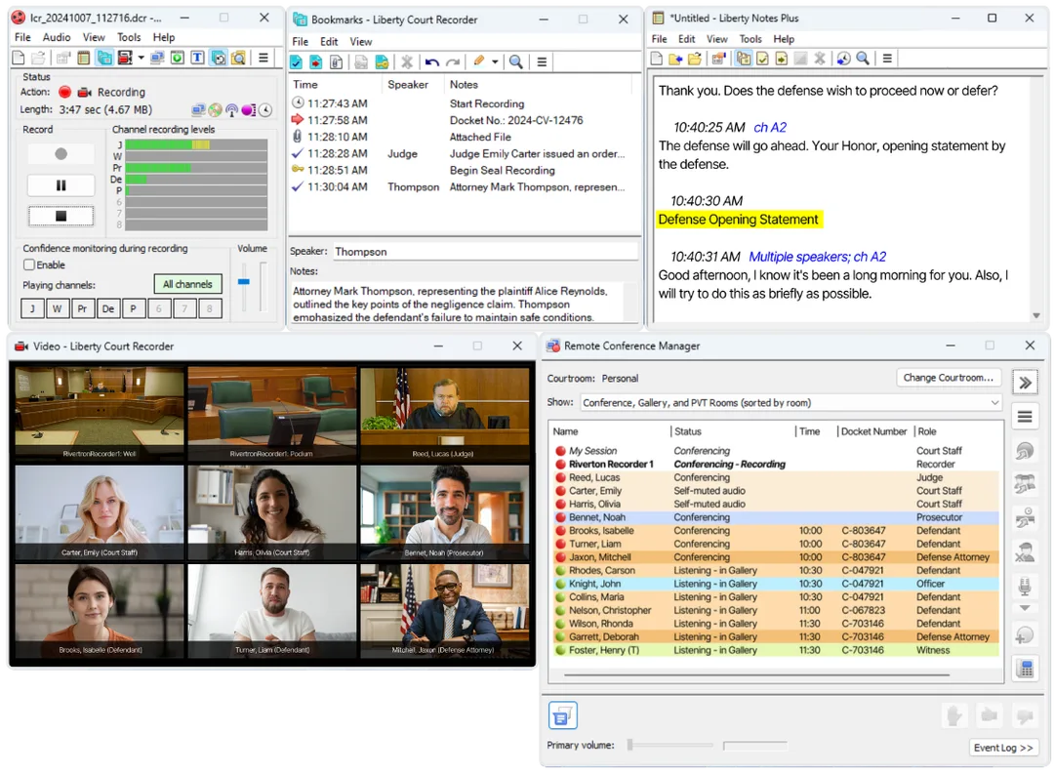1054x773 pixels.
Task: Click the Speaker input field containing Thompson
Action: click(485, 252)
